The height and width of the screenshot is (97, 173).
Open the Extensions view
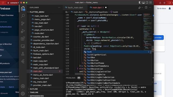(x=23, y=39)
